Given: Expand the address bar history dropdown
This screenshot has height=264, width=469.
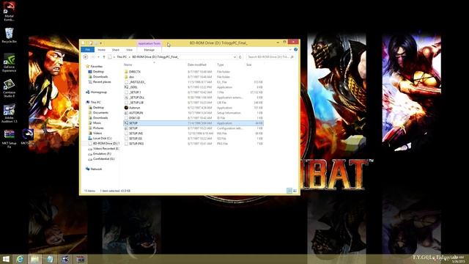Looking at the screenshot, I should (x=234, y=57).
